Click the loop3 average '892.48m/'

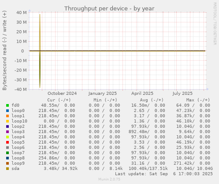point(139,132)
